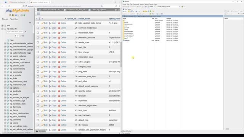The height and width of the screenshot is (137, 244).
Task: Click the Console icon at page bottom
Action: point(37,131)
